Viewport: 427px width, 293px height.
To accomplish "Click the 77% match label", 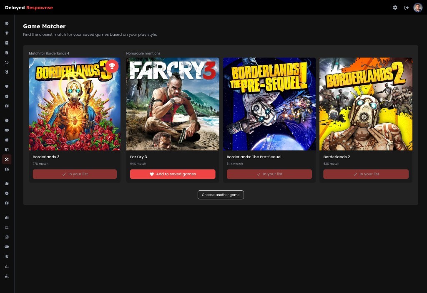I will tap(40, 164).
